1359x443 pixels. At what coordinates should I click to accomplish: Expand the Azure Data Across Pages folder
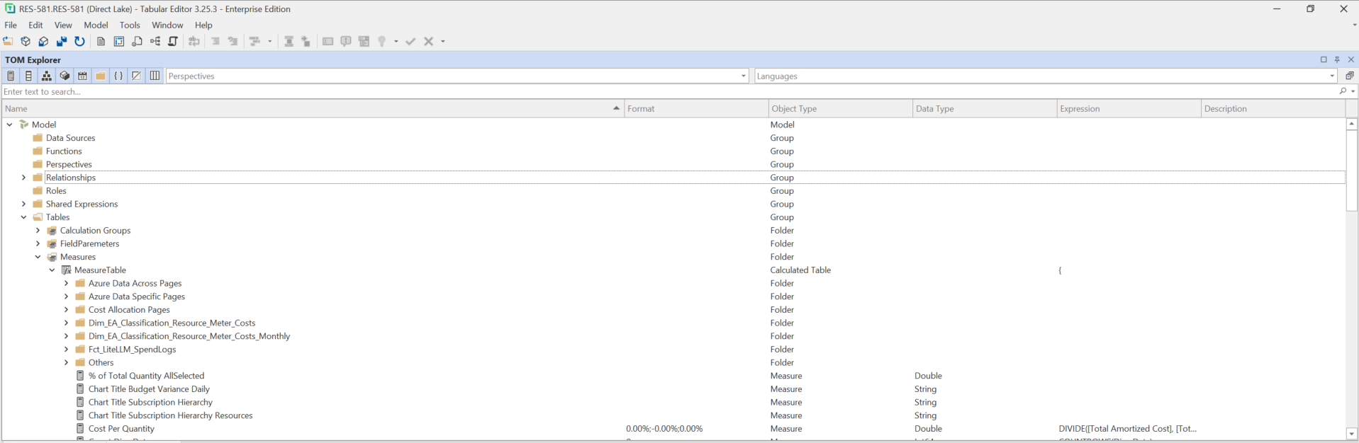[67, 283]
